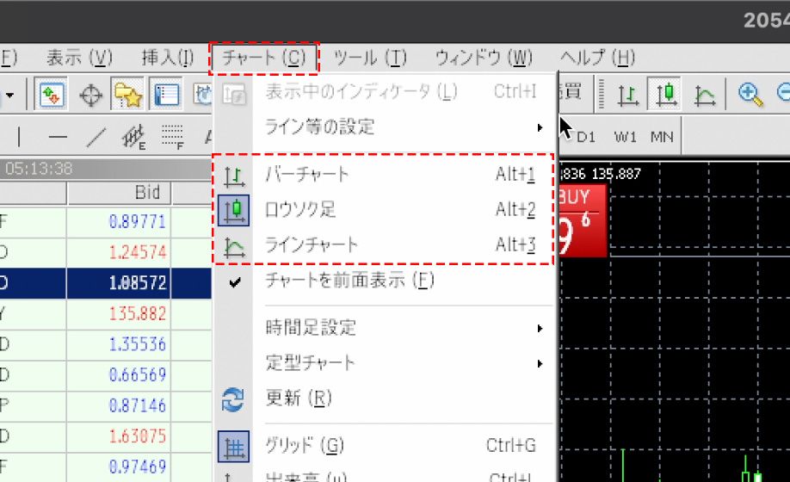Switch to the W1 timeframe button
790x482 pixels.
pos(625,137)
